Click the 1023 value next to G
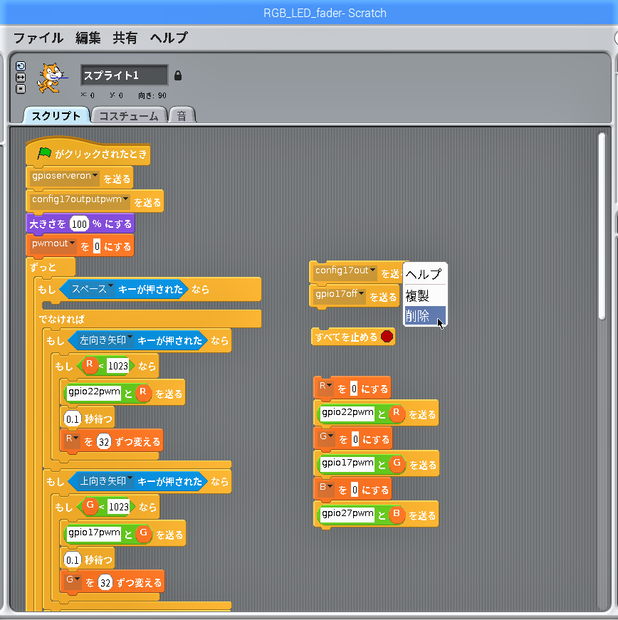Image resolution: width=618 pixels, height=620 pixels. [x=119, y=507]
